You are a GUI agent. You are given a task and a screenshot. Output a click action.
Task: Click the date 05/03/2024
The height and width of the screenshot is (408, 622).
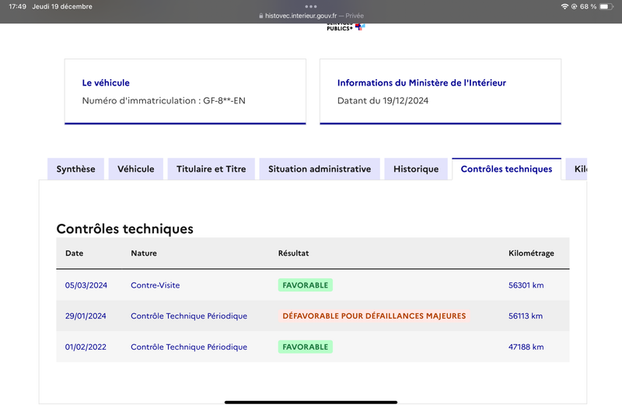86,285
